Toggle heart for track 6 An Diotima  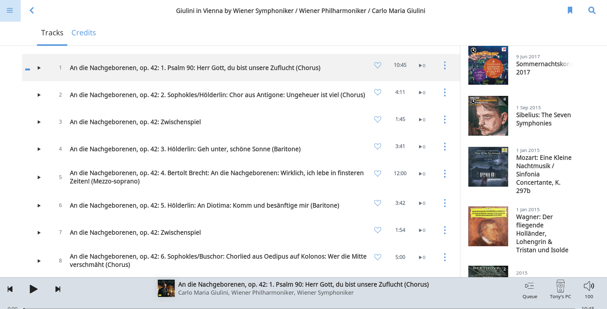(377, 203)
